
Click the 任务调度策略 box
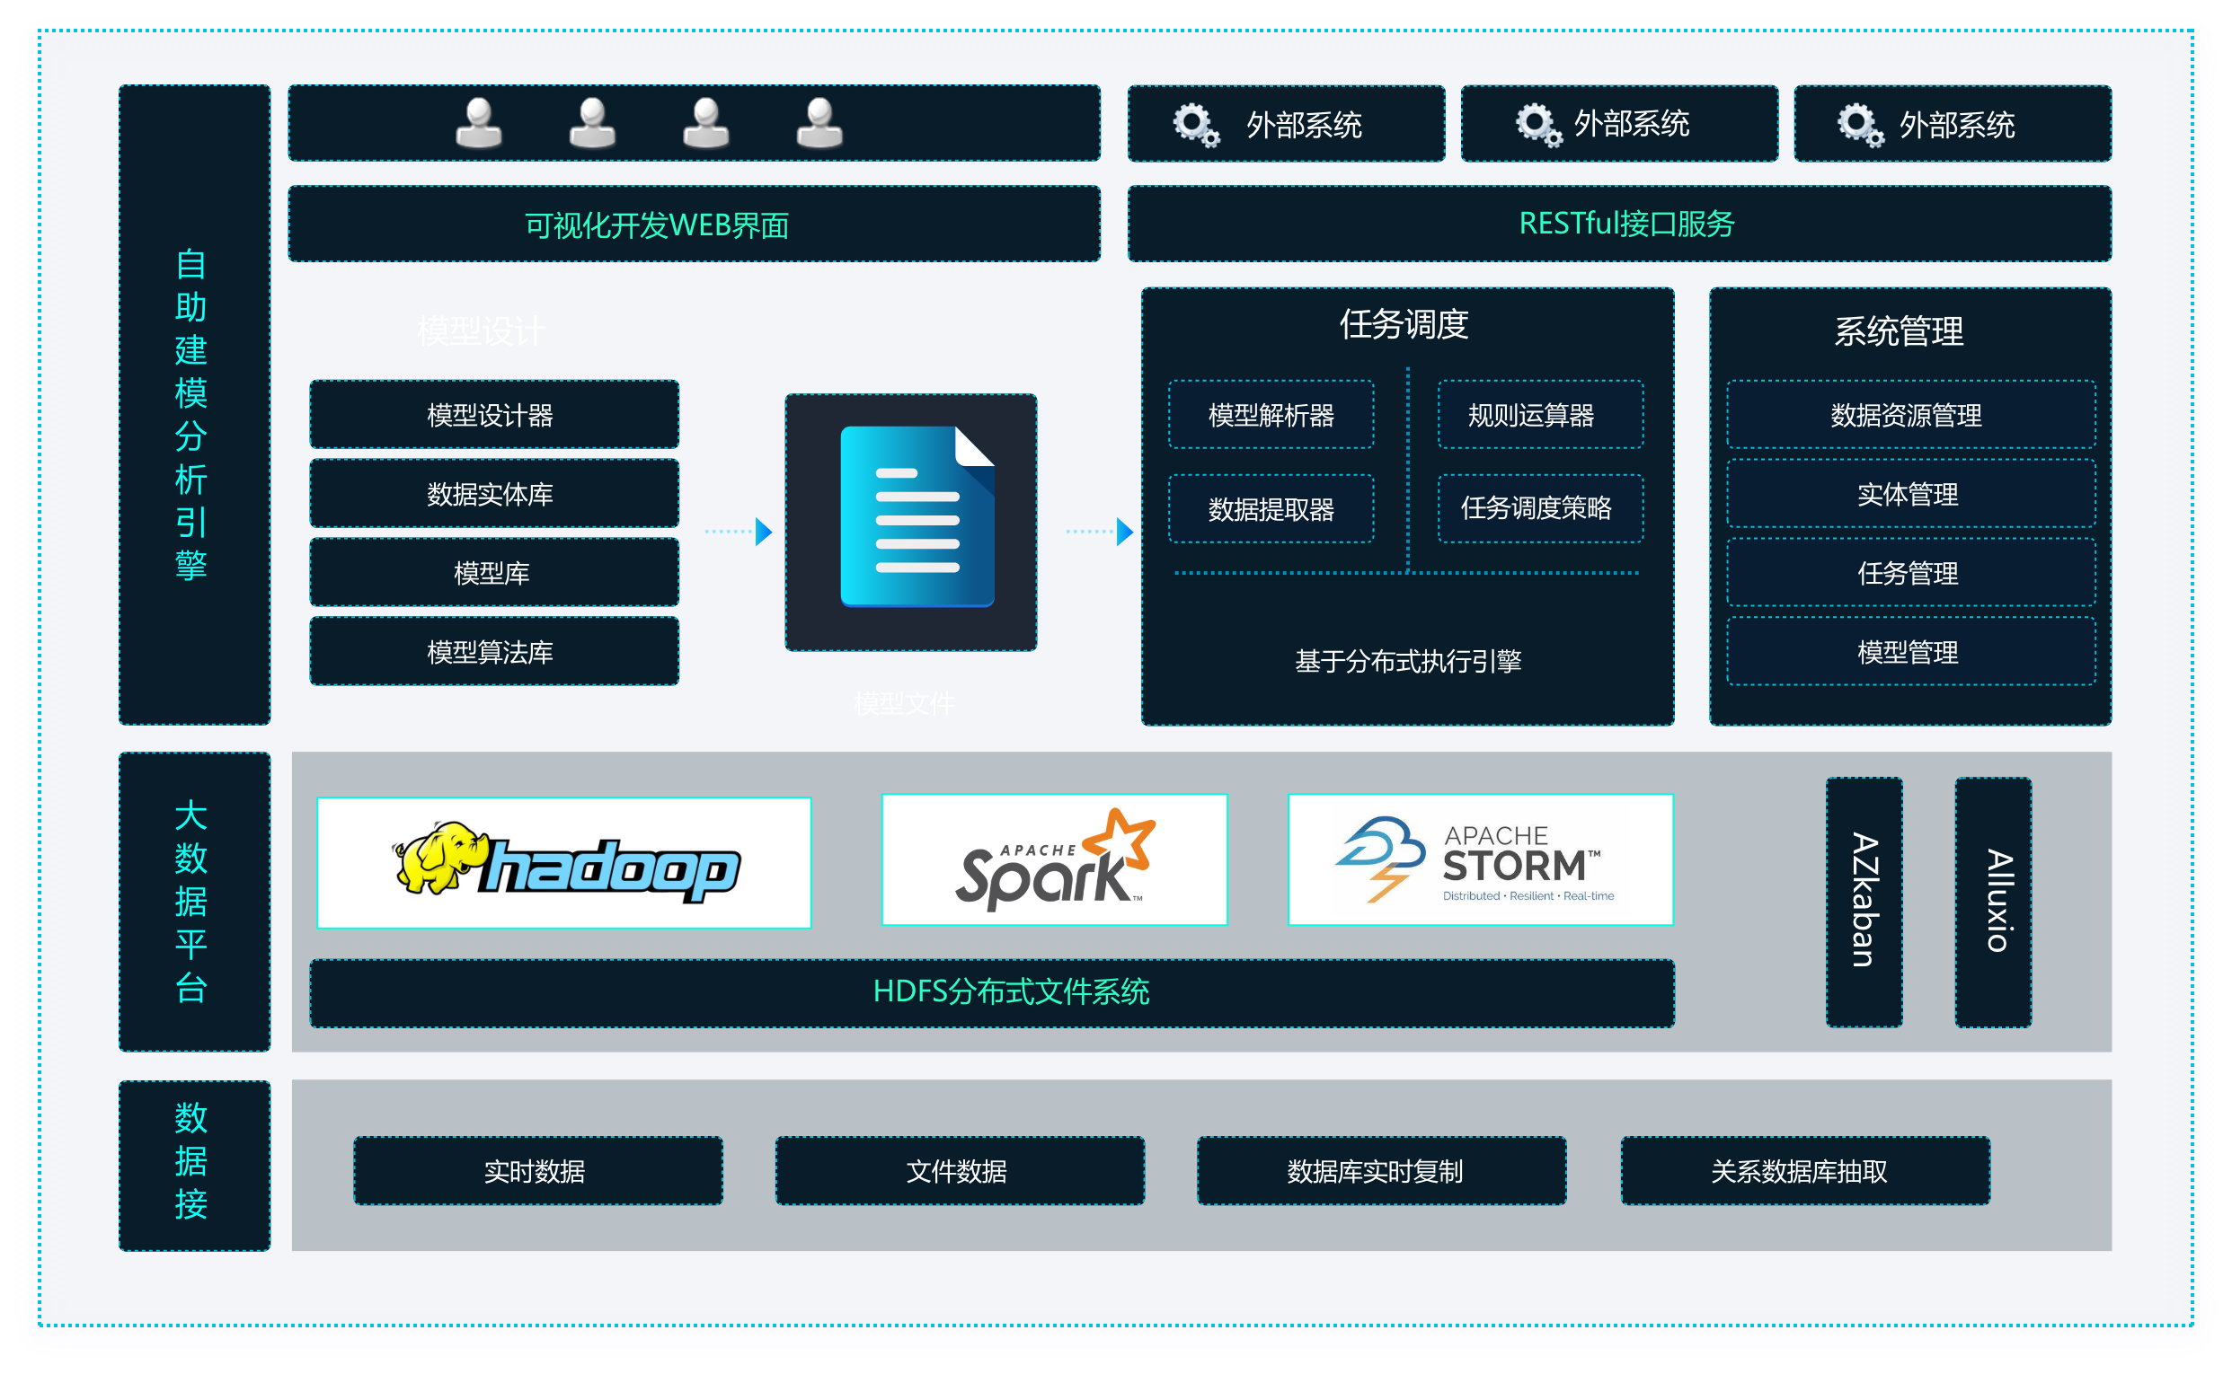click(1540, 509)
